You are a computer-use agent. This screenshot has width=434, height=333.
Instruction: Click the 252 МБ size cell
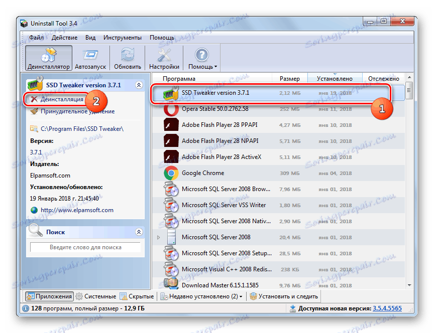click(289, 109)
